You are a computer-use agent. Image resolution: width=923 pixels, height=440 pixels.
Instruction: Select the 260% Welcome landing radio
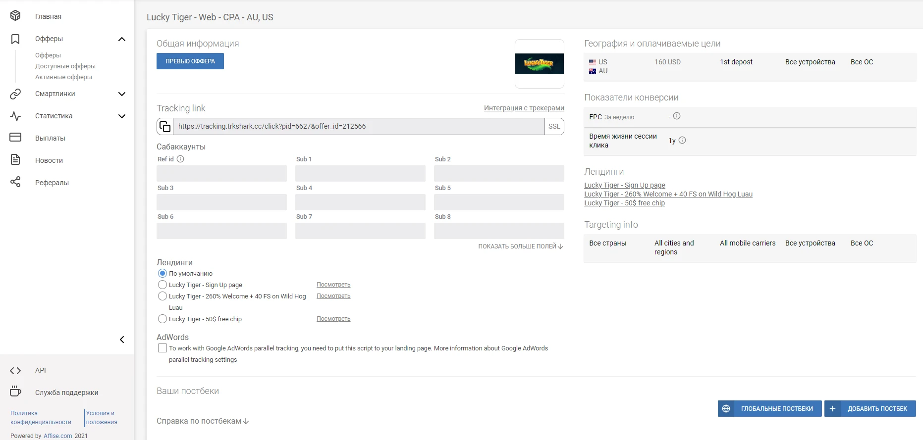(x=163, y=296)
